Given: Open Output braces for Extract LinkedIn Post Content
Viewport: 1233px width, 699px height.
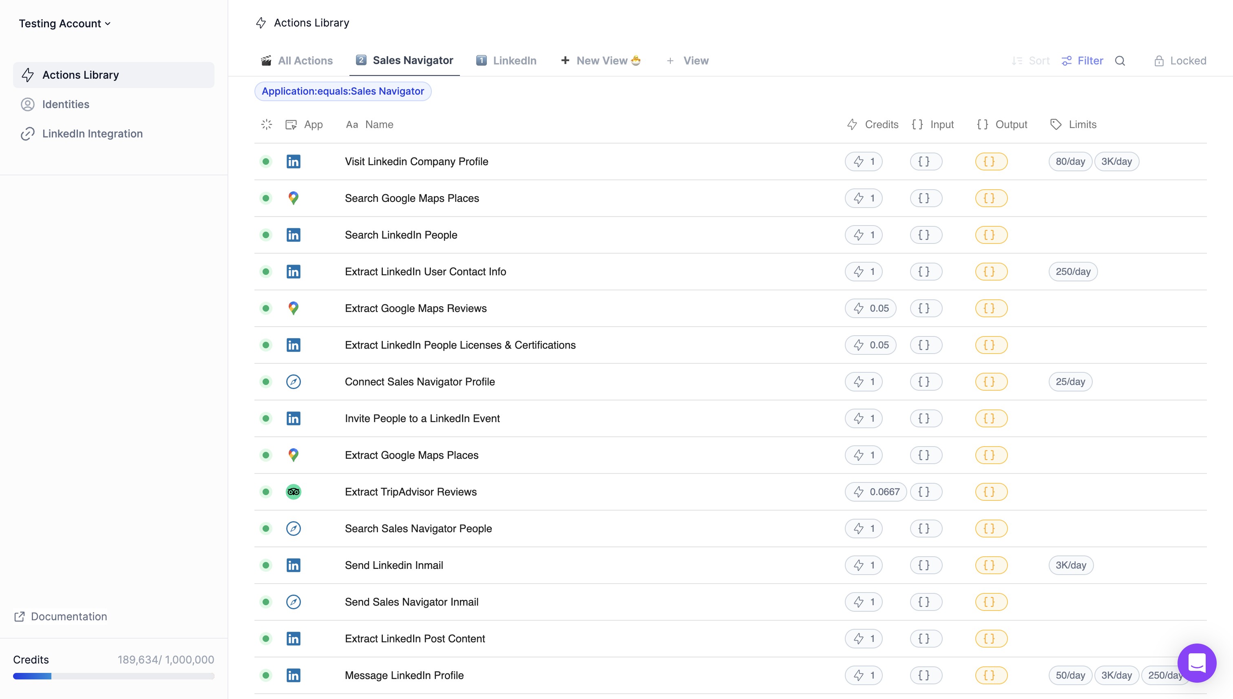Looking at the screenshot, I should [x=991, y=639].
